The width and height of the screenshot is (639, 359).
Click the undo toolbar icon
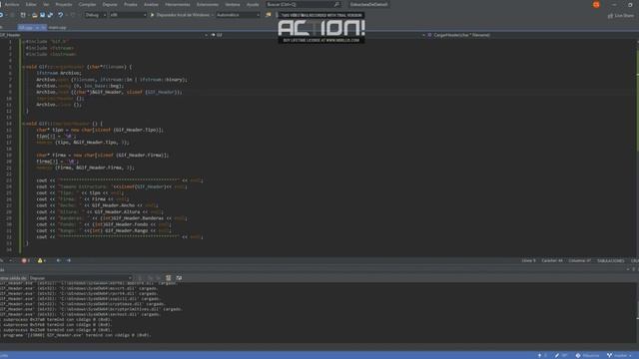(x=61, y=15)
